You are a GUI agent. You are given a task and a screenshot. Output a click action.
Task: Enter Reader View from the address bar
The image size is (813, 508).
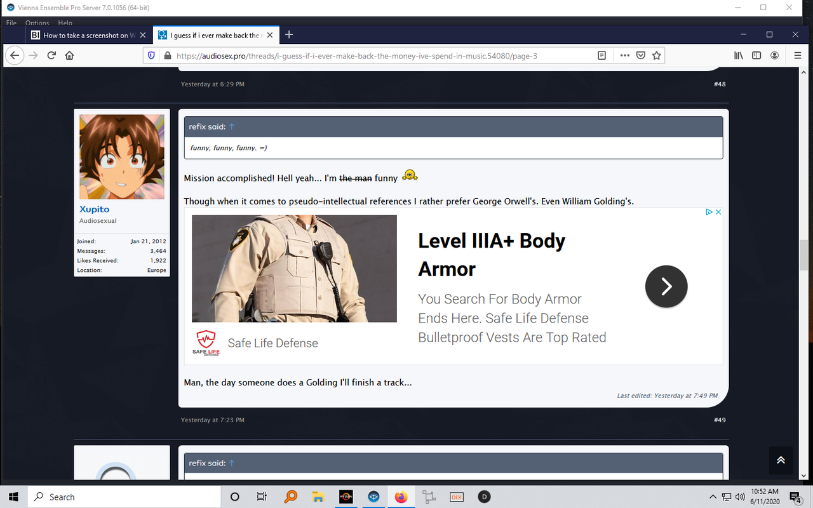click(x=601, y=55)
